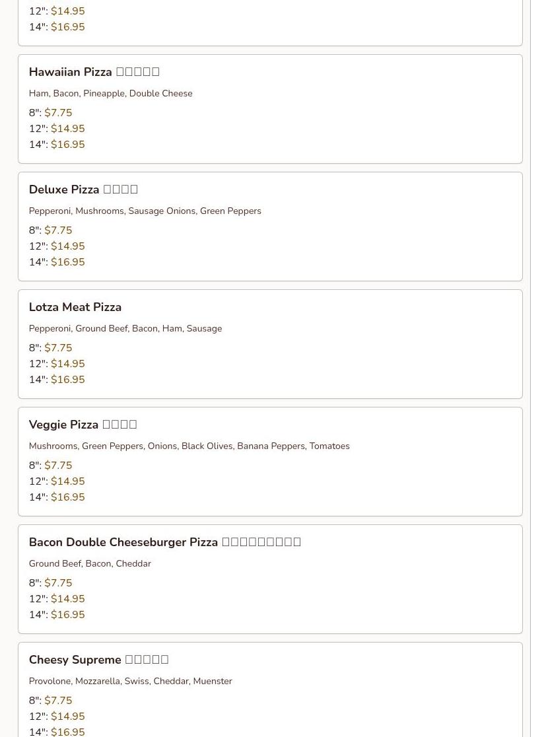Click the emoji icons beside Hawaiian Pizza
Image resolution: width=544 pixels, height=737 pixels.
[137, 72]
